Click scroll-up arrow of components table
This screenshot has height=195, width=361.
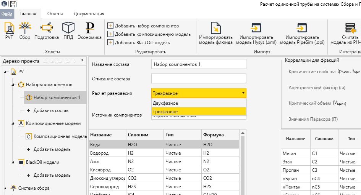click(x=243, y=133)
